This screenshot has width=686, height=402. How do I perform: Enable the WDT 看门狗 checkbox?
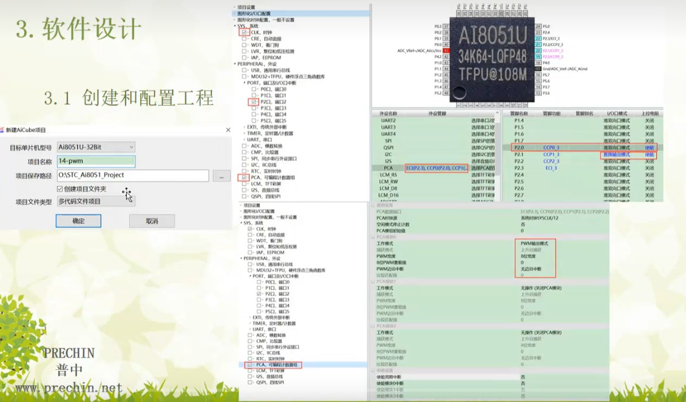(244, 45)
